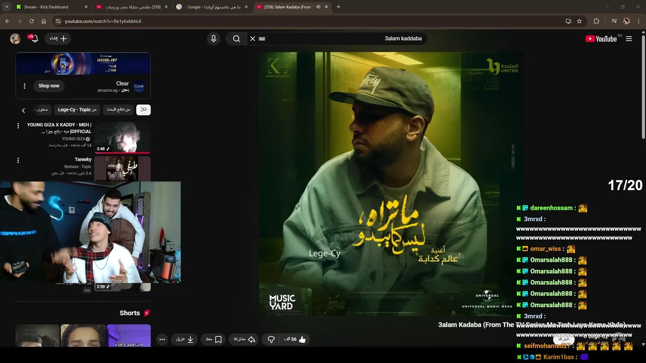The height and width of the screenshot is (363, 646).
Task: Mute the playing 3alam Kadaba tab
Action: (318, 7)
